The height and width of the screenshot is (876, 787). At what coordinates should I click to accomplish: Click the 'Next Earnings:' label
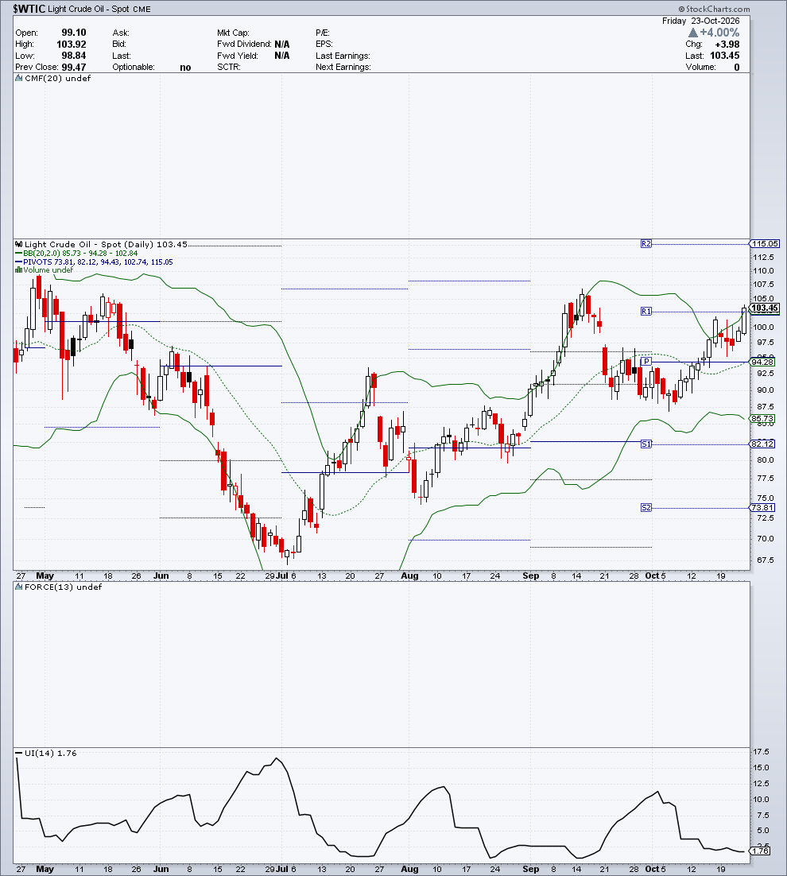343,67
